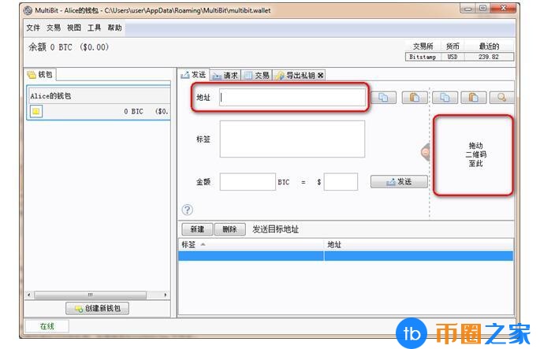The image size is (540, 349).
Task: Switch to the 交易 tab
Action: click(257, 76)
